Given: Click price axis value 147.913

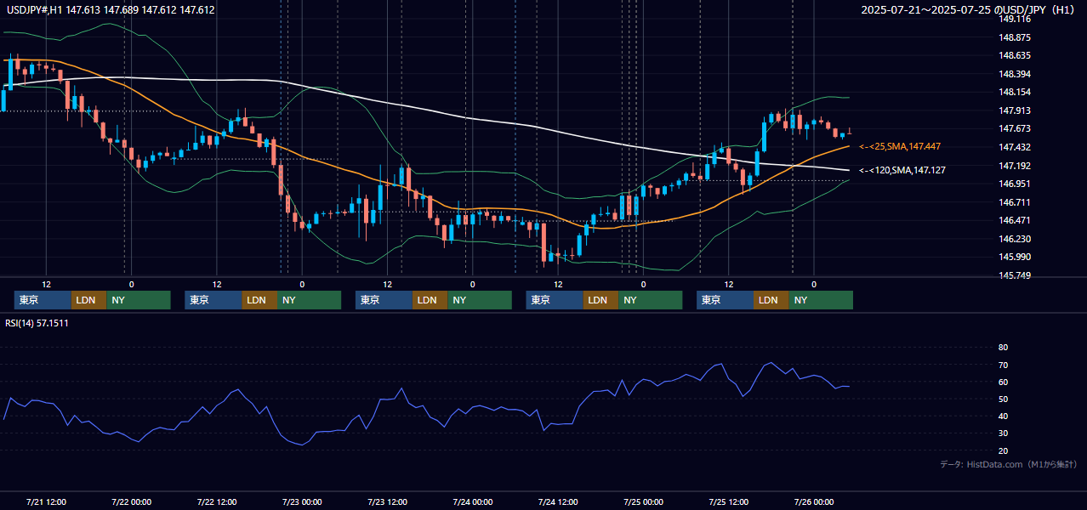Looking at the screenshot, I should (x=1016, y=110).
